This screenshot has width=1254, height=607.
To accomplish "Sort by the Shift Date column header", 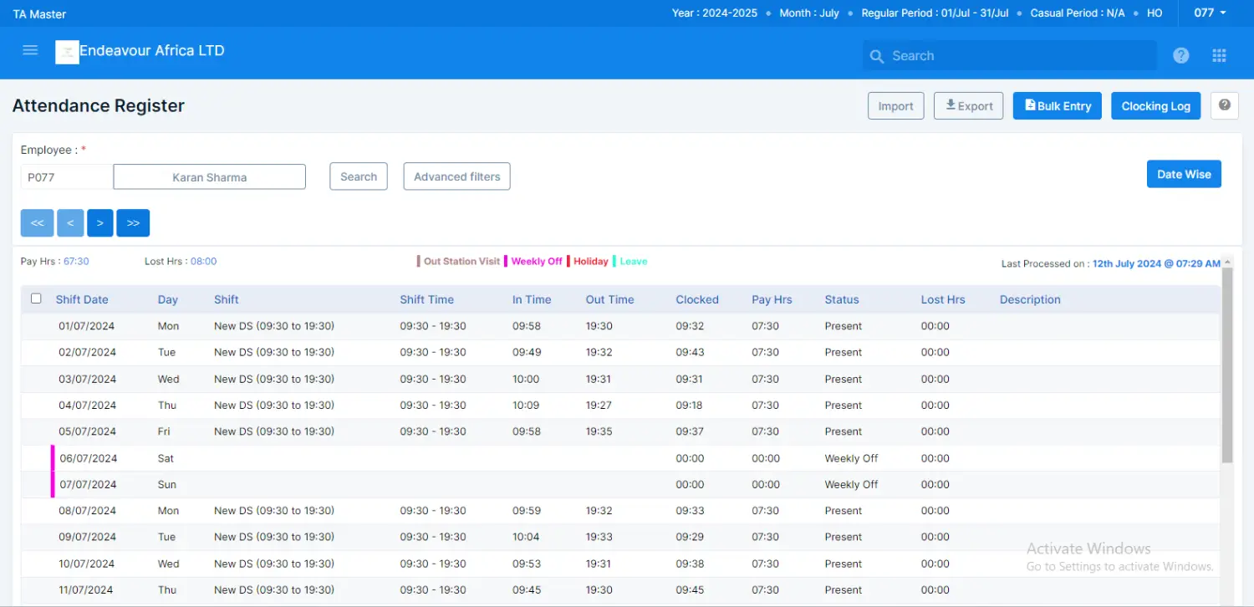I will 82,299.
